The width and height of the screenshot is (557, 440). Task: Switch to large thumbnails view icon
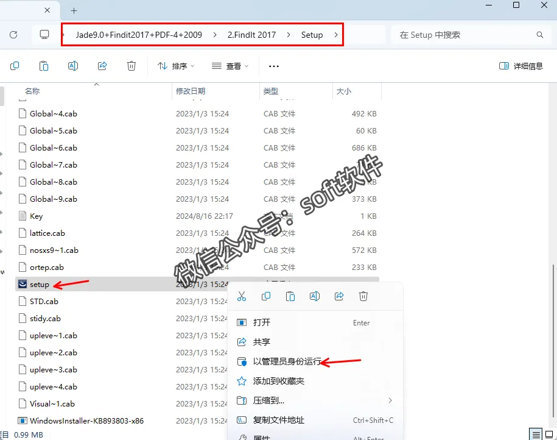coord(549,434)
